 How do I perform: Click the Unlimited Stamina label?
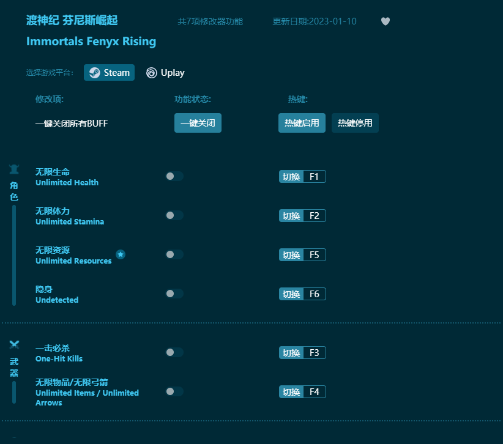[70, 222]
